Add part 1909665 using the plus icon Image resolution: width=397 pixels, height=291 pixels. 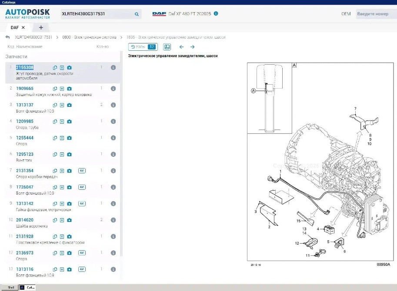click(62, 89)
